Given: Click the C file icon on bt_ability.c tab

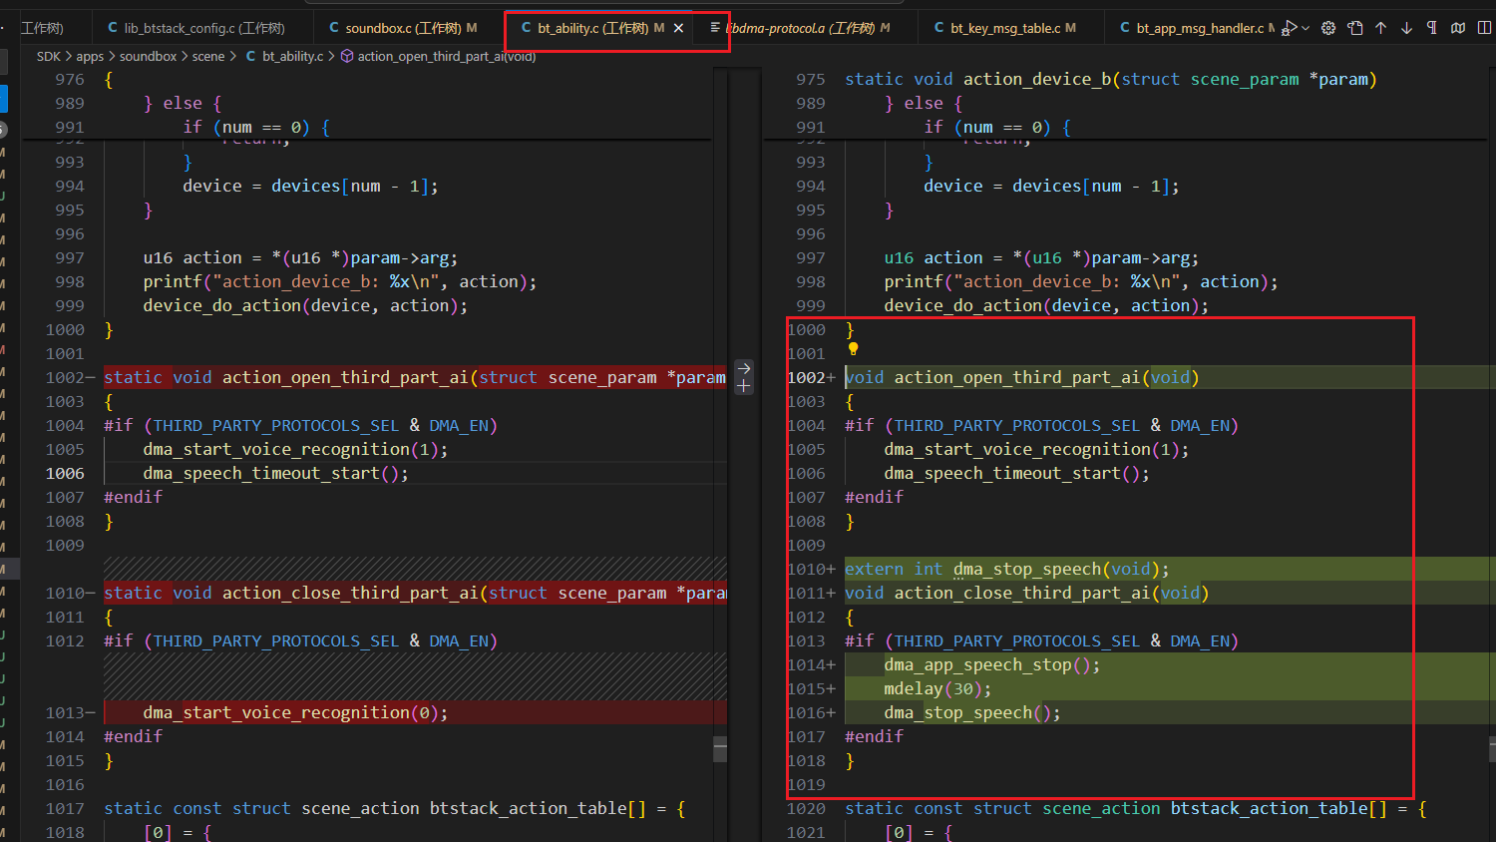Looking at the screenshot, I should (527, 28).
